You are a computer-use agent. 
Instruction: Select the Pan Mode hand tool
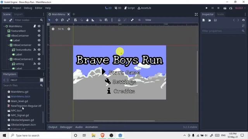[87, 20]
